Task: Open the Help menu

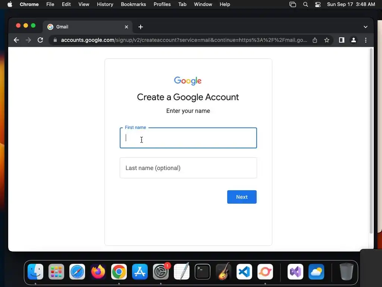Action: click(225, 4)
